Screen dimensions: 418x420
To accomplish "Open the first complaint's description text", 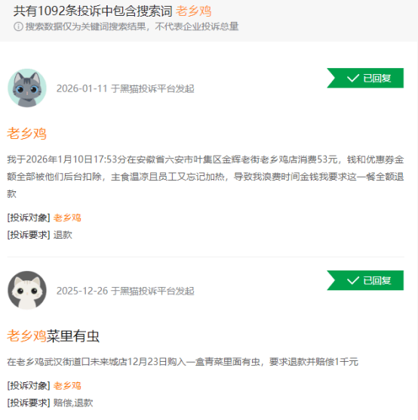I will pyautogui.click(x=205, y=177).
